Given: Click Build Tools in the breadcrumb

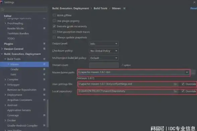Looking at the screenshot, I should [x=101, y=8].
